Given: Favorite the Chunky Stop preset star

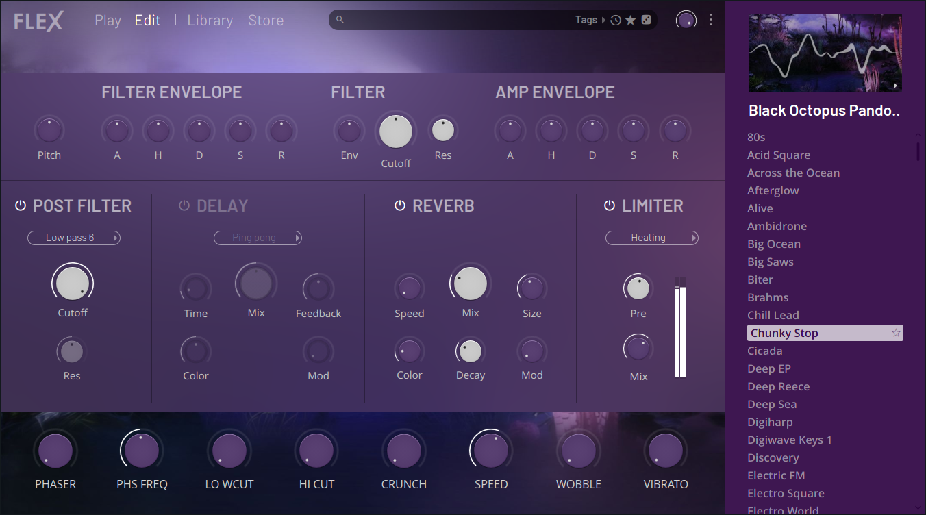Looking at the screenshot, I should 896,334.
